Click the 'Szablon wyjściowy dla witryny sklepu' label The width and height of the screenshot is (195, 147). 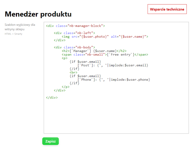pos(20,27)
